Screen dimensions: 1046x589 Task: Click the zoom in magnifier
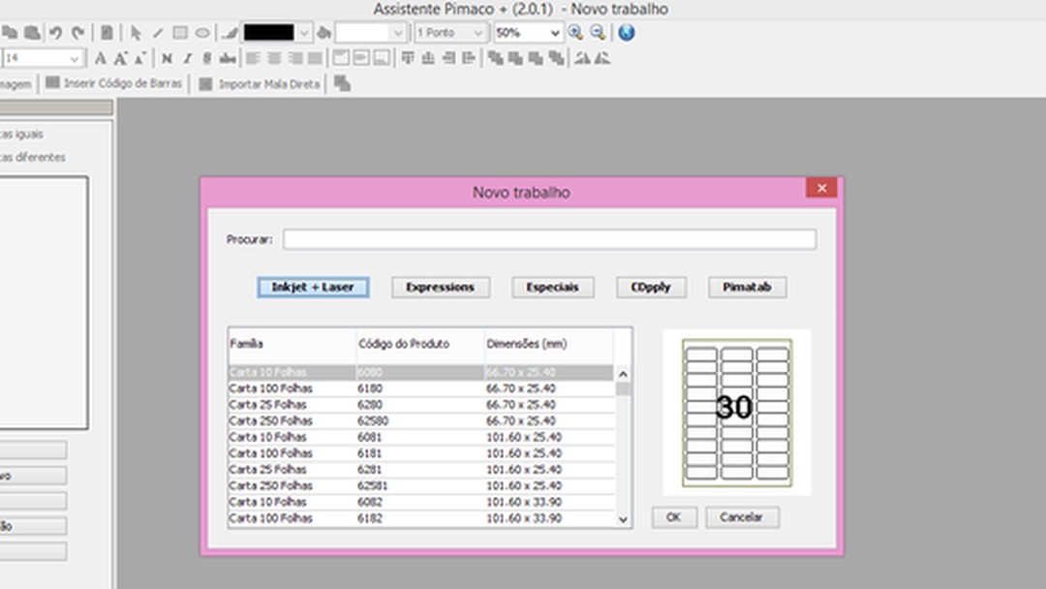[x=575, y=32]
